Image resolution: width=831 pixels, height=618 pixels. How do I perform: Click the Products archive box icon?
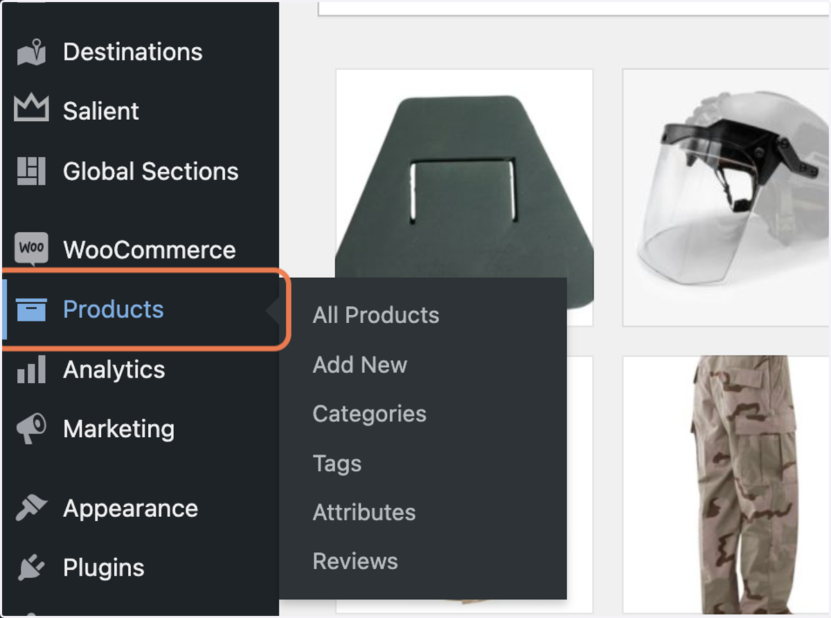tap(31, 310)
